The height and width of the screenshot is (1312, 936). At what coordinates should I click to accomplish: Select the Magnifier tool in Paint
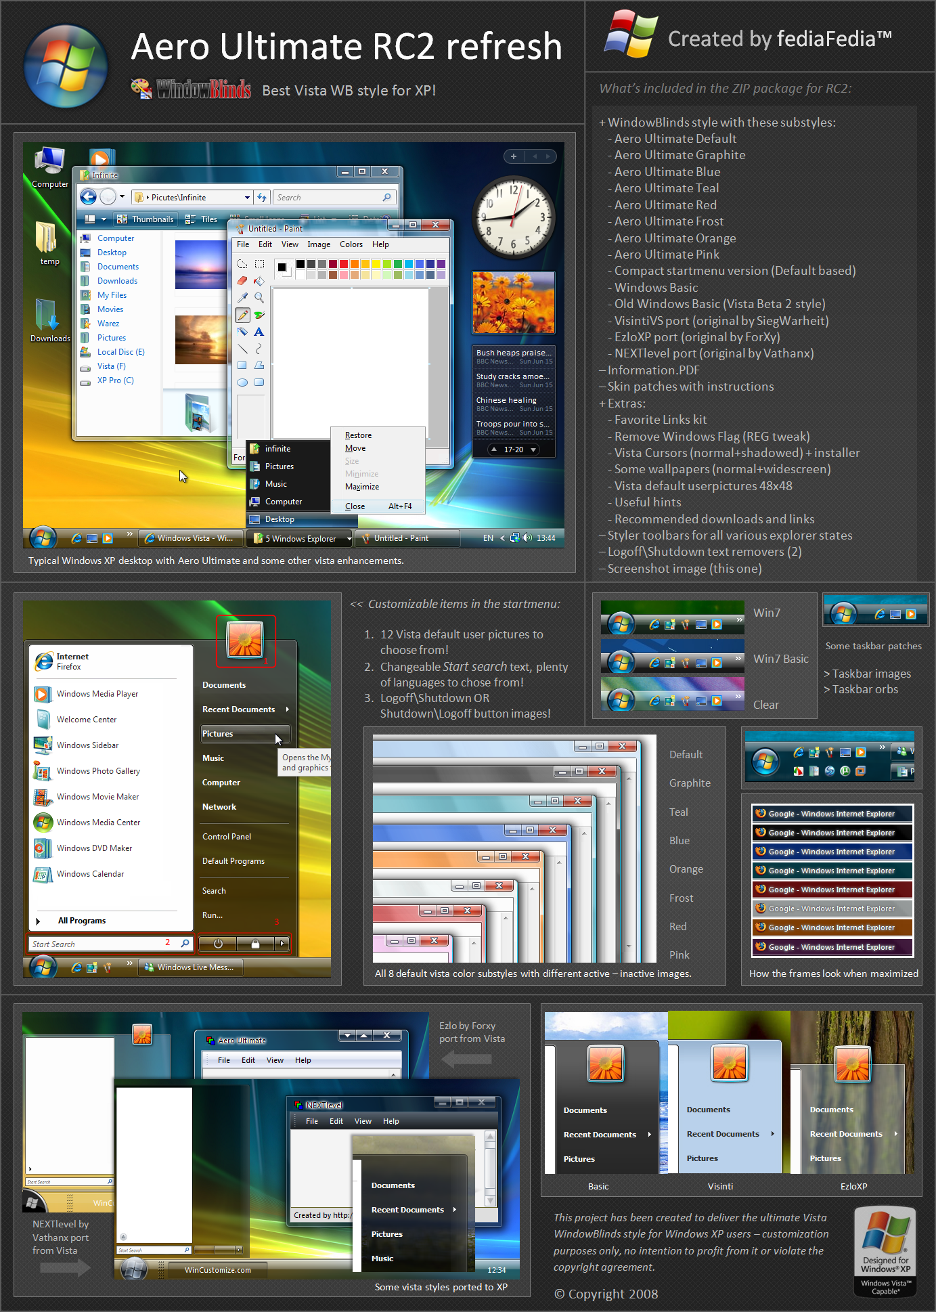pos(259,297)
